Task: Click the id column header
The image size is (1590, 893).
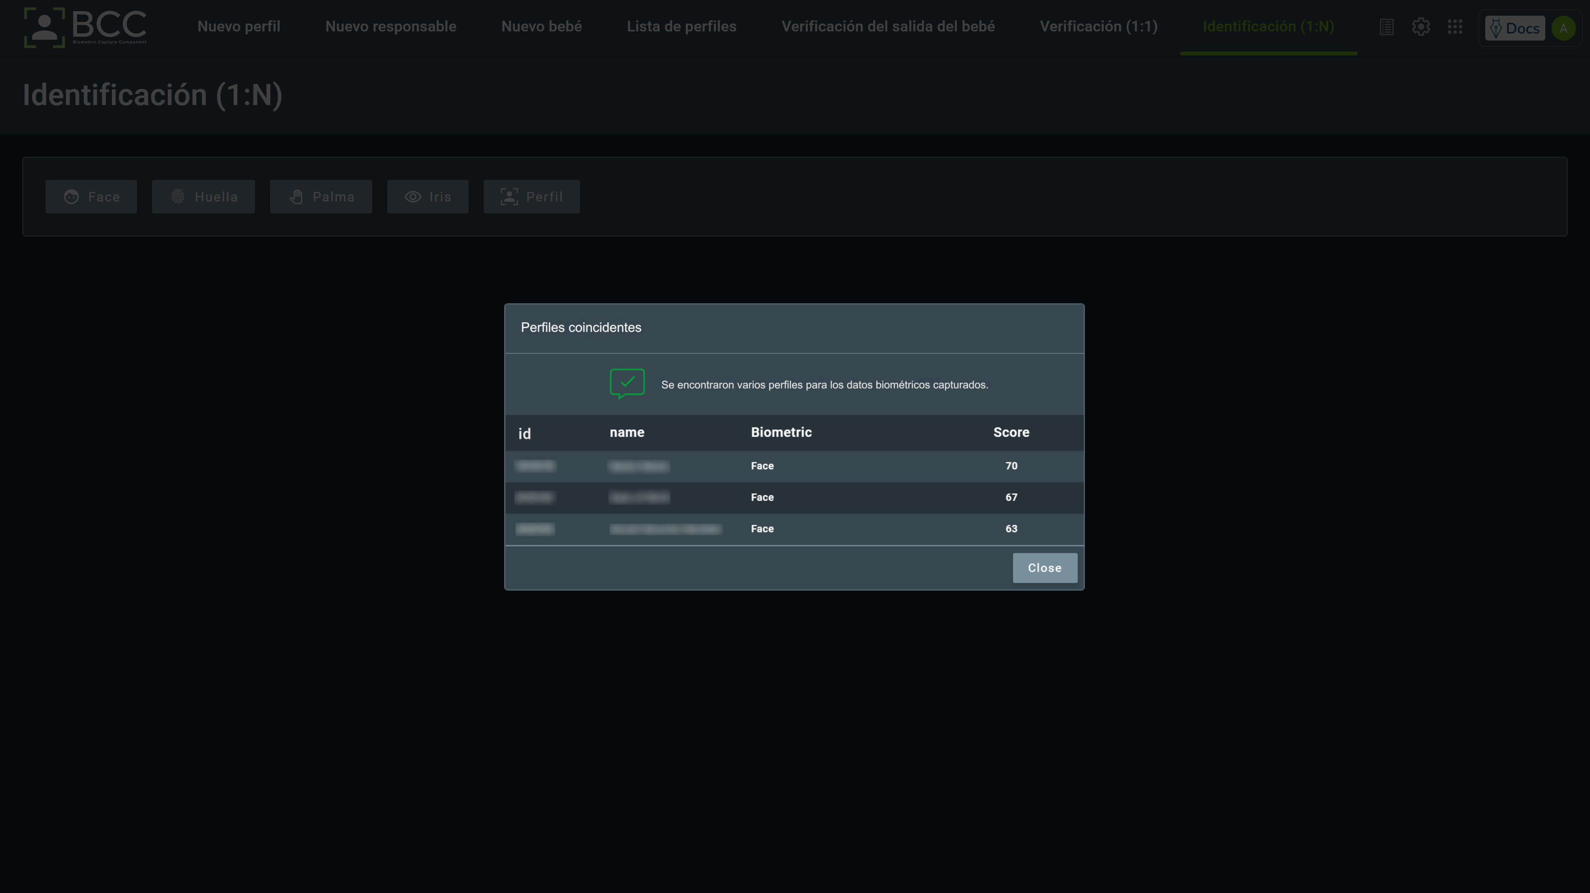Action: (x=524, y=433)
